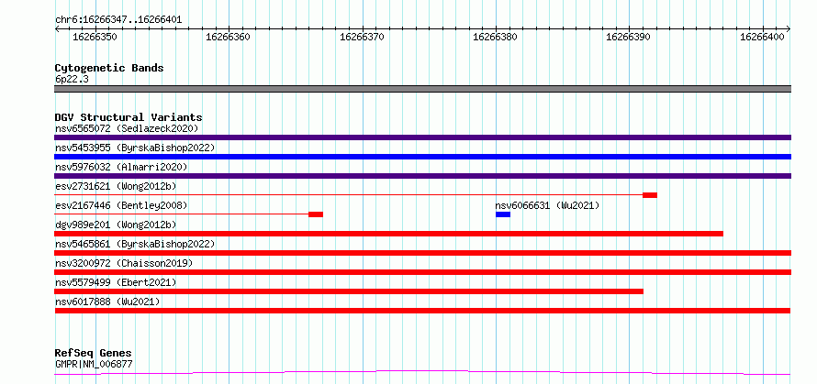Open the nsv6017888 (Wu2021) label
Screen dimensions: 817x384
tap(107, 302)
